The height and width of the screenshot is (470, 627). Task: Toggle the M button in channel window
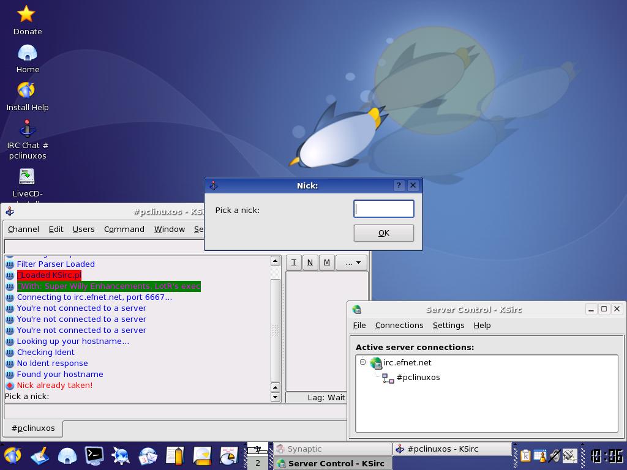coord(327,263)
